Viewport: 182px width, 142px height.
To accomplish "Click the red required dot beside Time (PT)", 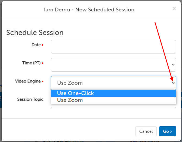I will coord(43,63).
